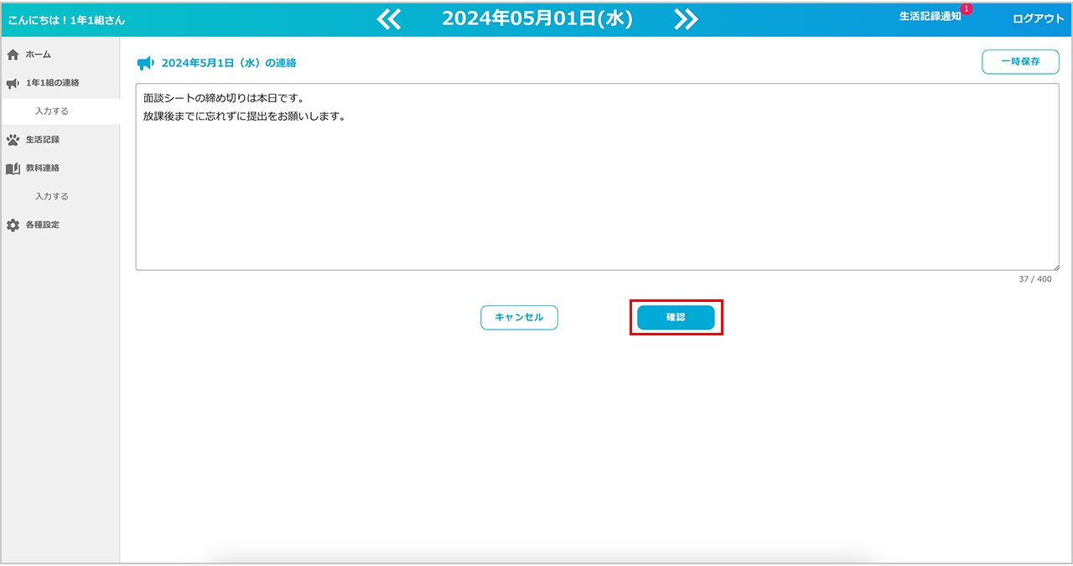Viewport: 1073px width, 566px height.
Task: Click the book icon for 教科連絡
Action: (13, 169)
